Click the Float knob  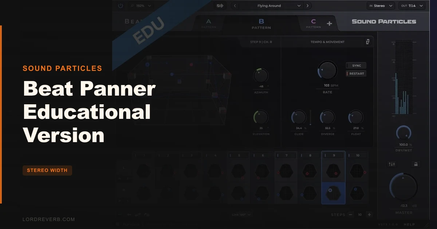[x=356, y=117]
